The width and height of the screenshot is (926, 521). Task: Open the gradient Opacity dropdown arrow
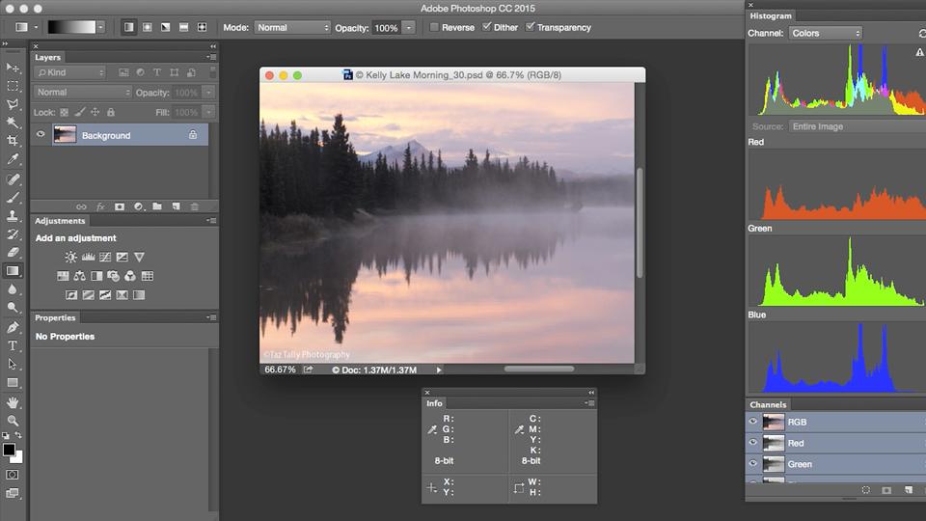[x=409, y=28]
